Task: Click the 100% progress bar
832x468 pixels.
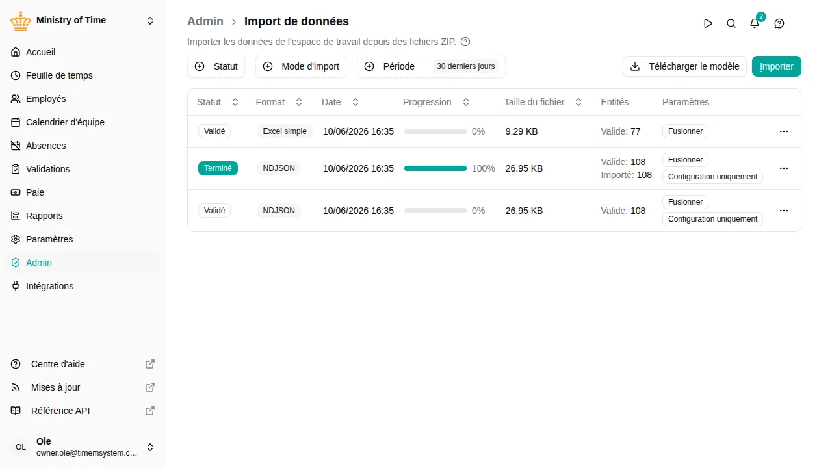Action: [x=435, y=168]
